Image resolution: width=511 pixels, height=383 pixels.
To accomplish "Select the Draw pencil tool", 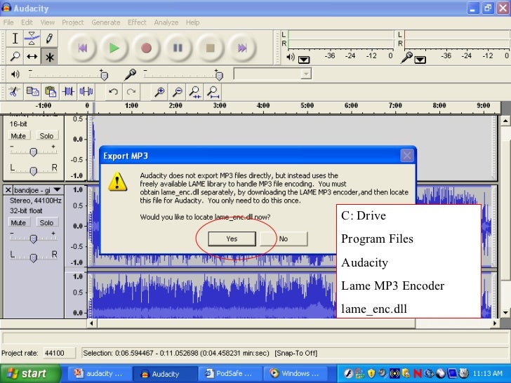I will pyautogui.click(x=49, y=39).
